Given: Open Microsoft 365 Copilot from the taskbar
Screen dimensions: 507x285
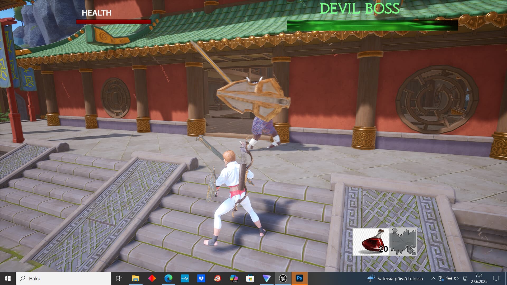Looking at the screenshot, I should pos(234,278).
